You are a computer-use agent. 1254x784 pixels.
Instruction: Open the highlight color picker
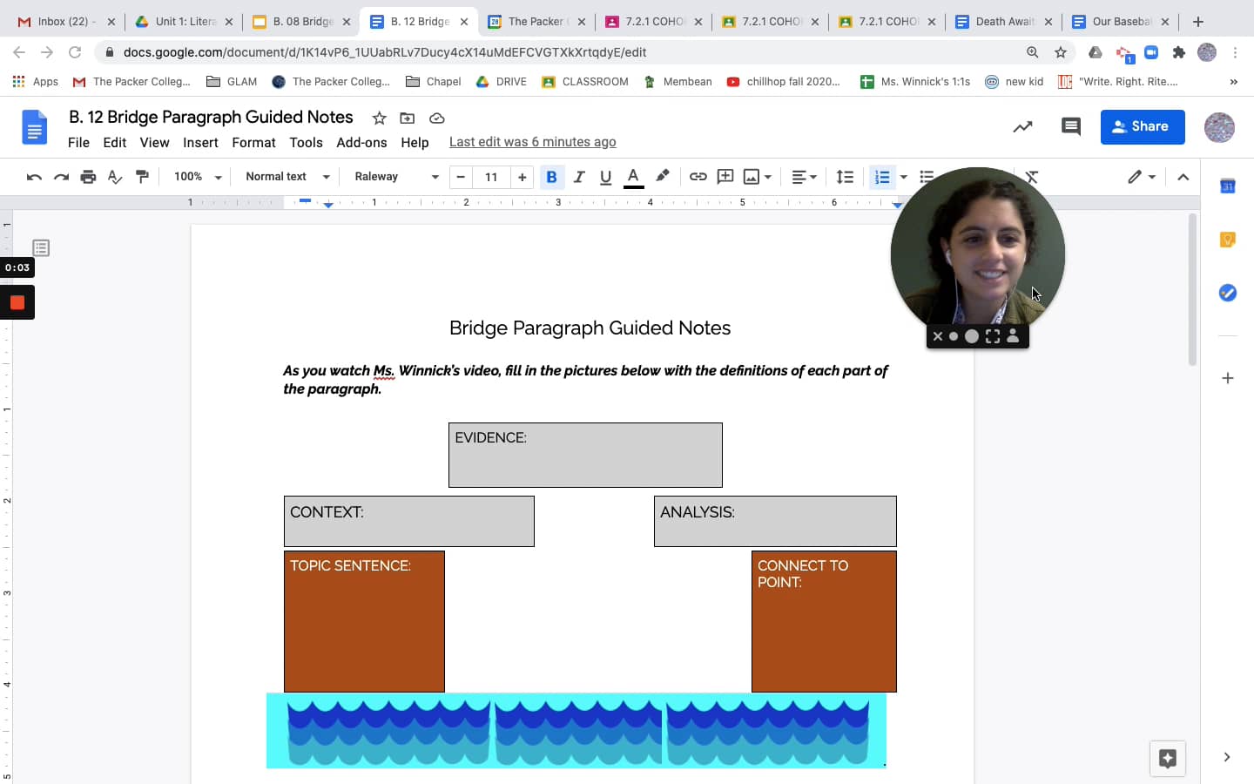tap(663, 177)
